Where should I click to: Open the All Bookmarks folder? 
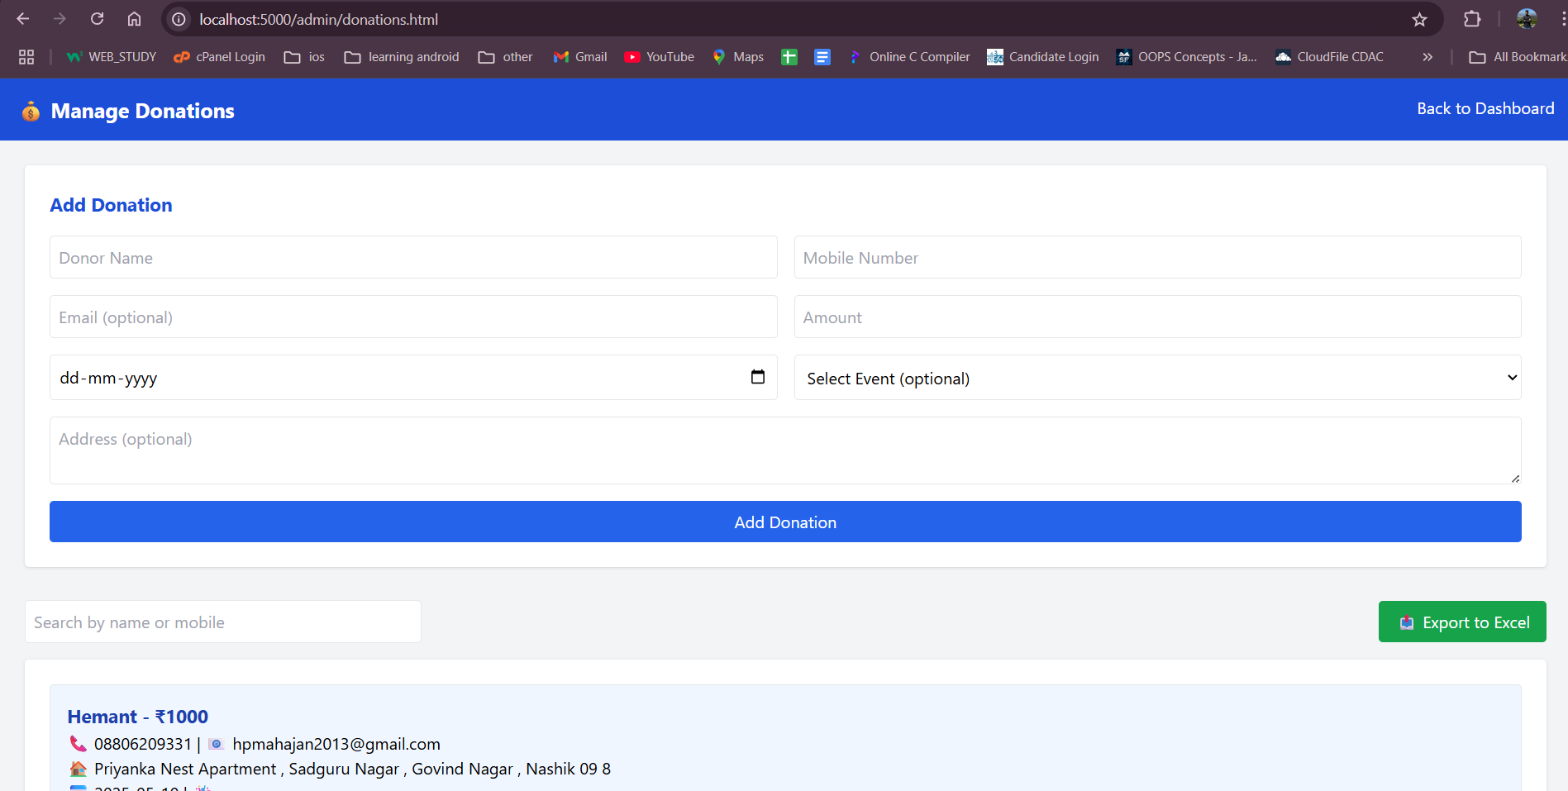point(1516,56)
